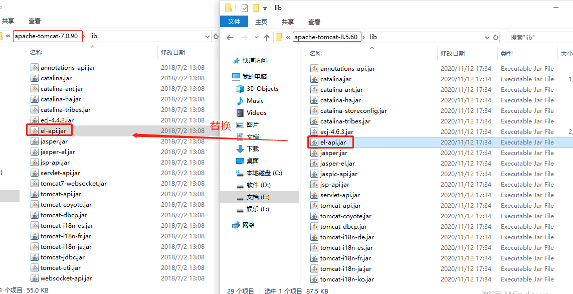Sort by 修改日期 column in right window
Screen dimensions: 573x294
(x=453, y=53)
